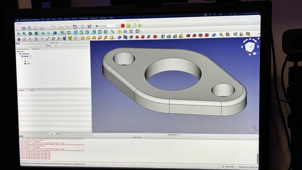Switch to the Model tab
302x170 pixels.
(x=49, y=46)
